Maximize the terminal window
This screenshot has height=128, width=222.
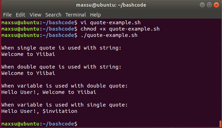click(x=209, y=5)
